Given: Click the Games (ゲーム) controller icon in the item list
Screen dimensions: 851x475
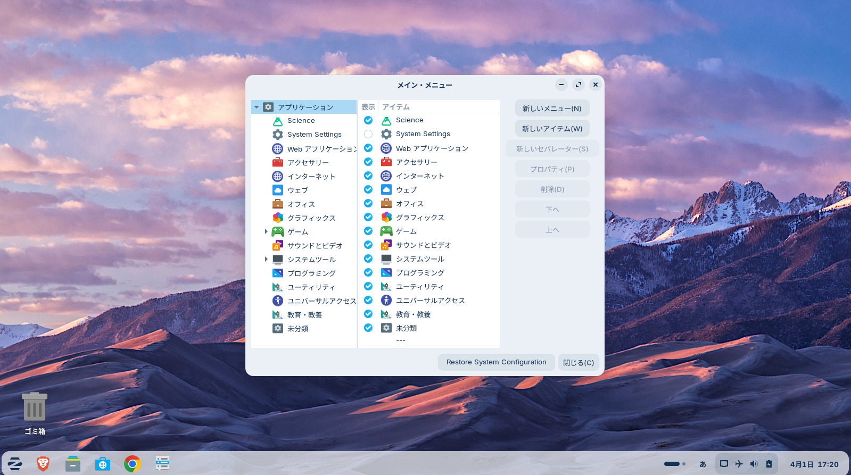Looking at the screenshot, I should point(386,231).
